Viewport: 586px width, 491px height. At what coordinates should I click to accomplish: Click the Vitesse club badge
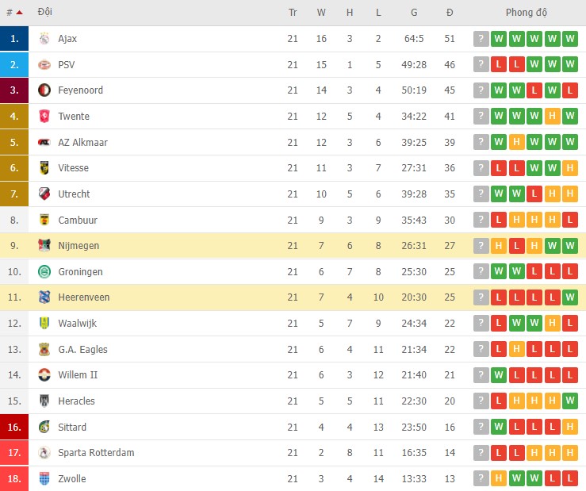tap(44, 168)
